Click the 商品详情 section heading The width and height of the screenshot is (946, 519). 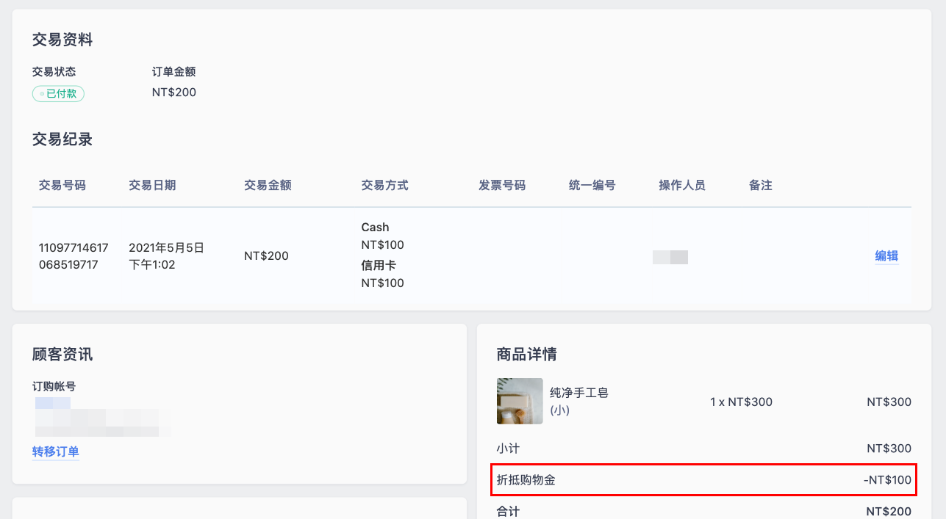(x=527, y=355)
